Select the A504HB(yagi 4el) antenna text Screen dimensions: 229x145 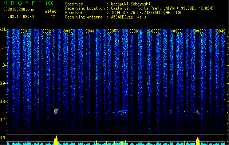coord(129,17)
